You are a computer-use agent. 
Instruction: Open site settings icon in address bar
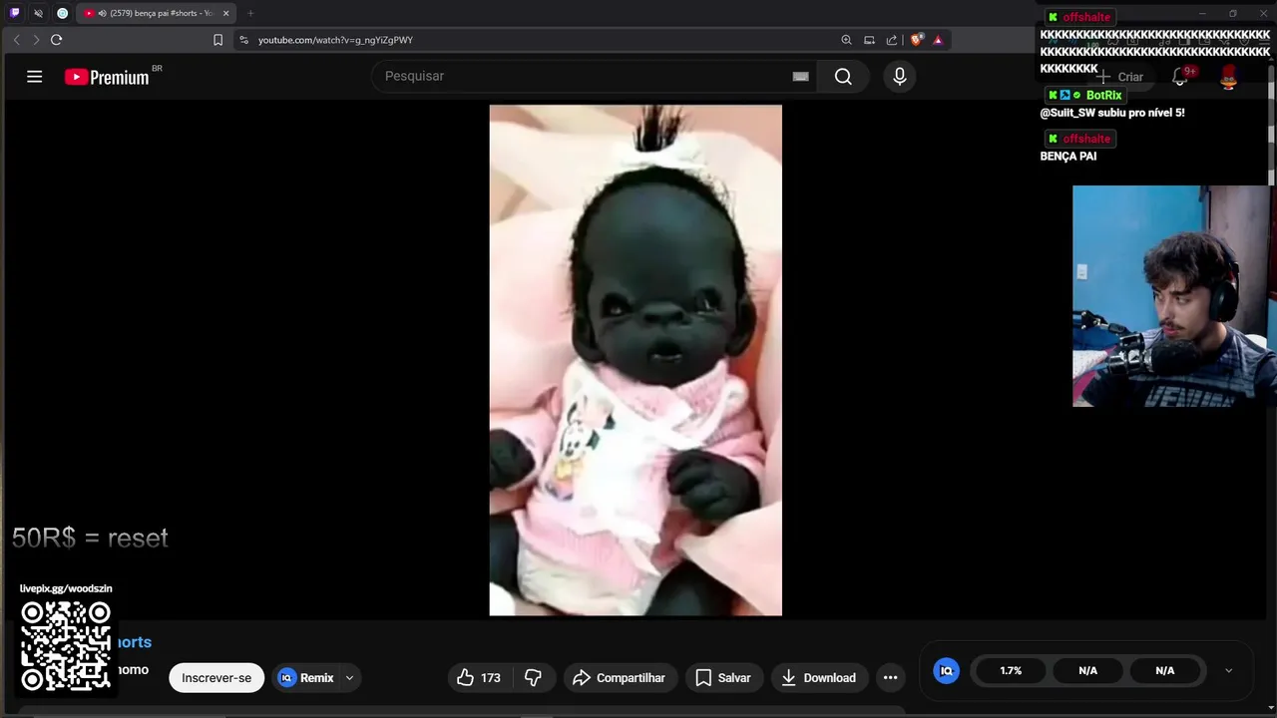[244, 40]
